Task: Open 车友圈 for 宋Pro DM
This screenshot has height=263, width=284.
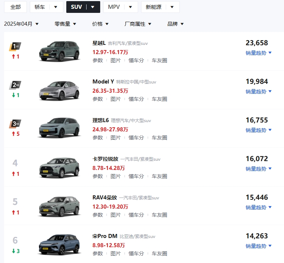Action: [x=159, y=253]
